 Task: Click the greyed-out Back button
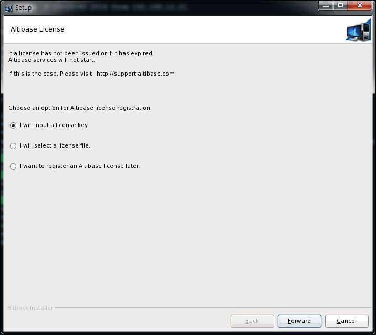pyautogui.click(x=252, y=321)
